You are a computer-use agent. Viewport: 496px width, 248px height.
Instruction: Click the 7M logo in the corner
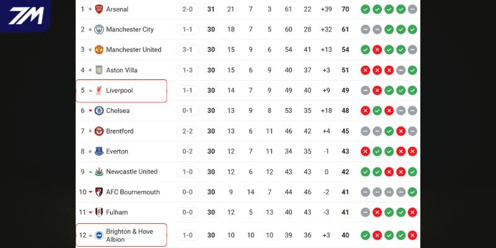coord(25,15)
